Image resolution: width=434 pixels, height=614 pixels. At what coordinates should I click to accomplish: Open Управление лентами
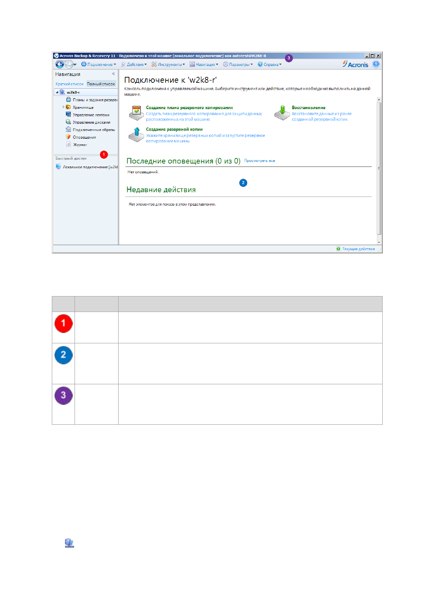pyautogui.click(x=91, y=115)
